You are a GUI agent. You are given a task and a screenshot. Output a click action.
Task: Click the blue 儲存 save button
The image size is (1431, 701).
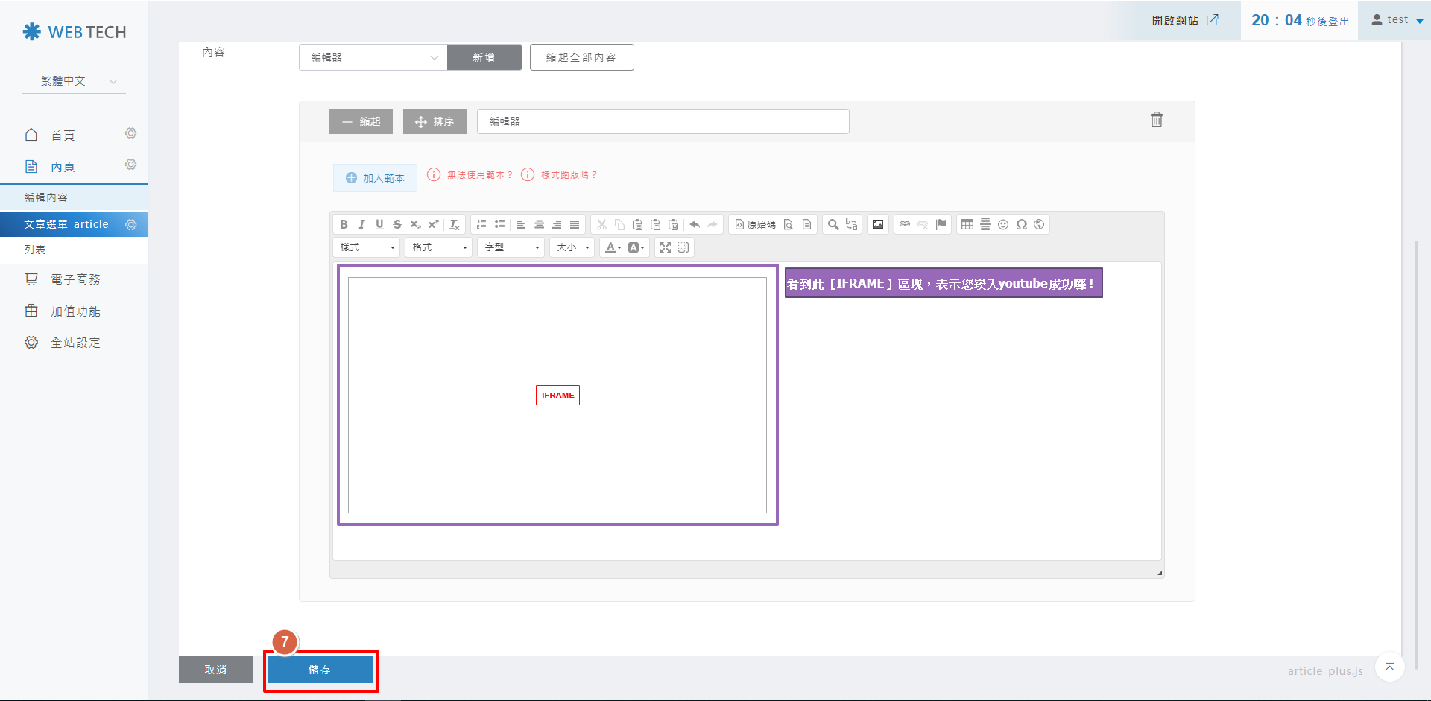pyautogui.click(x=320, y=670)
